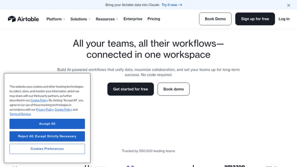The image size is (297, 167).
Task: Click "Bring your Airtable data into Claude" text
Action: tap(133, 5)
